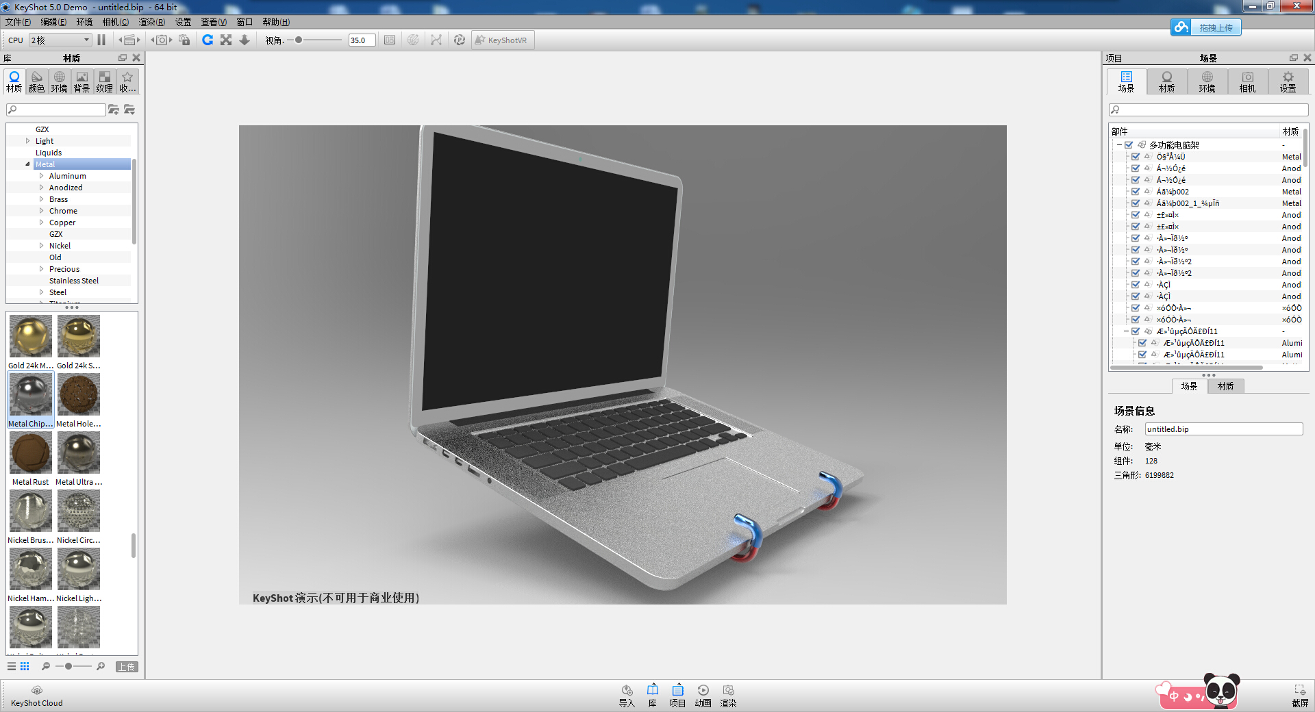This screenshot has height=712, width=1315.
Task: Select the Stainless Steel folder
Action: (74, 281)
